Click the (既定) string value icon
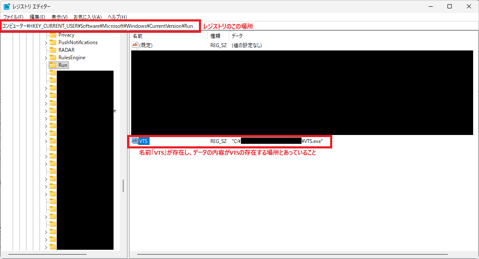Image resolution: width=479 pixels, height=259 pixels. click(135, 45)
